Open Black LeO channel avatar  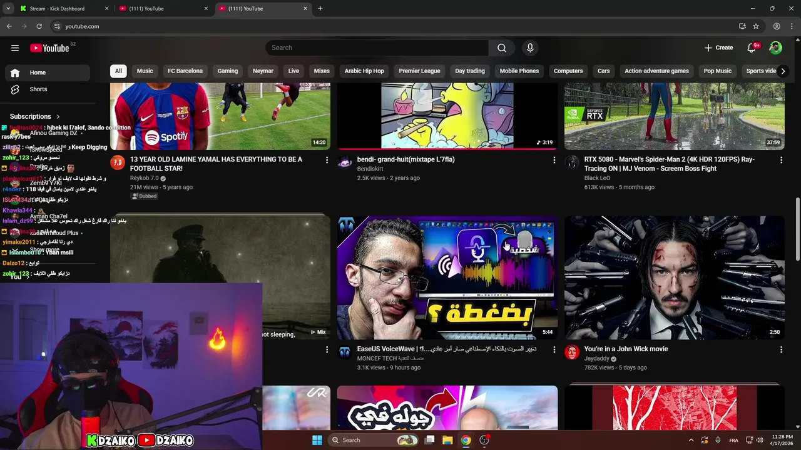[572, 162]
